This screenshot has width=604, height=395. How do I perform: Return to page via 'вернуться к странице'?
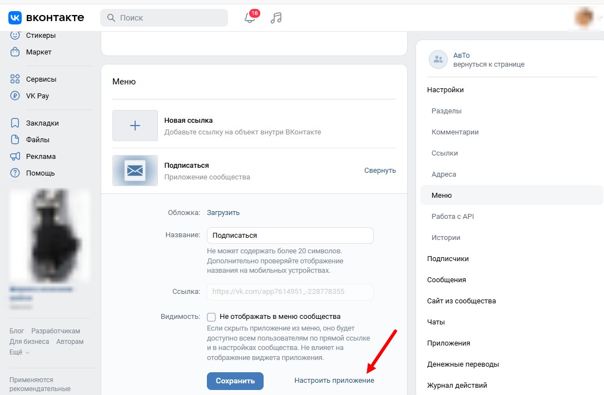pos(489,64)
